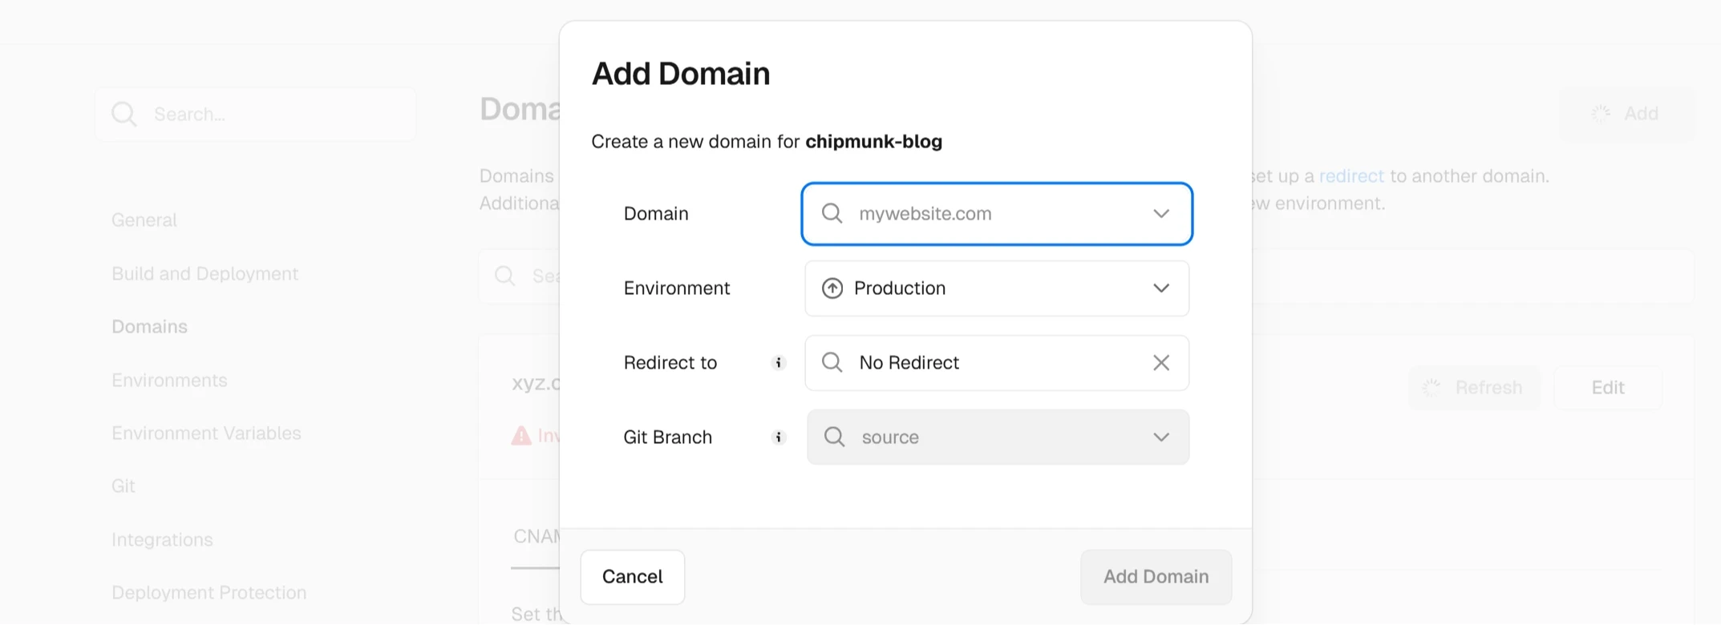Click the Production environment arrow icon
Viewport: 1721px width, 625px height.
[832, 288]
